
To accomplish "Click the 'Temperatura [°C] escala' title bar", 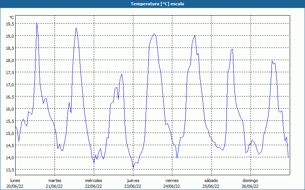I will point(152,4).
